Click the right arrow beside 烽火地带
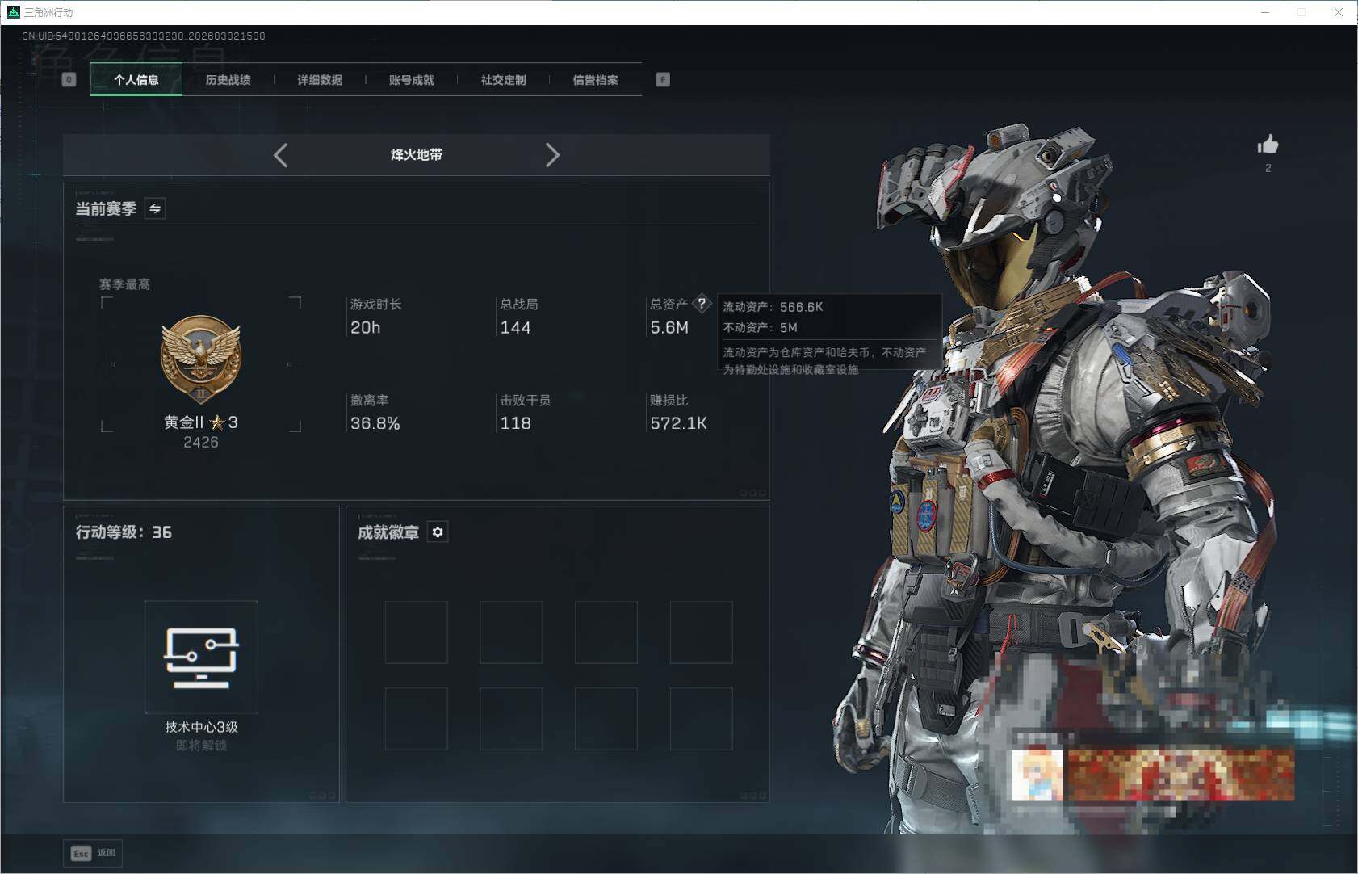This screenshot has width=1358, height=874. (554, 154)
